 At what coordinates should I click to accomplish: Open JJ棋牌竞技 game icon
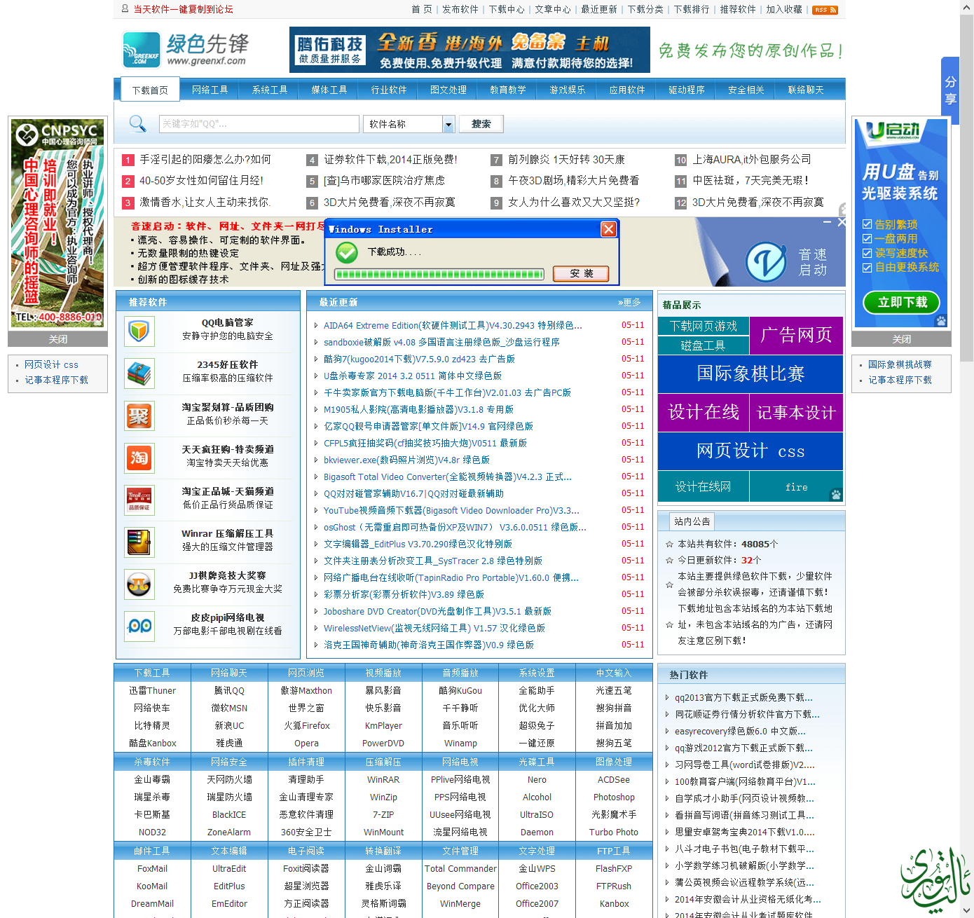pos(139,584)
